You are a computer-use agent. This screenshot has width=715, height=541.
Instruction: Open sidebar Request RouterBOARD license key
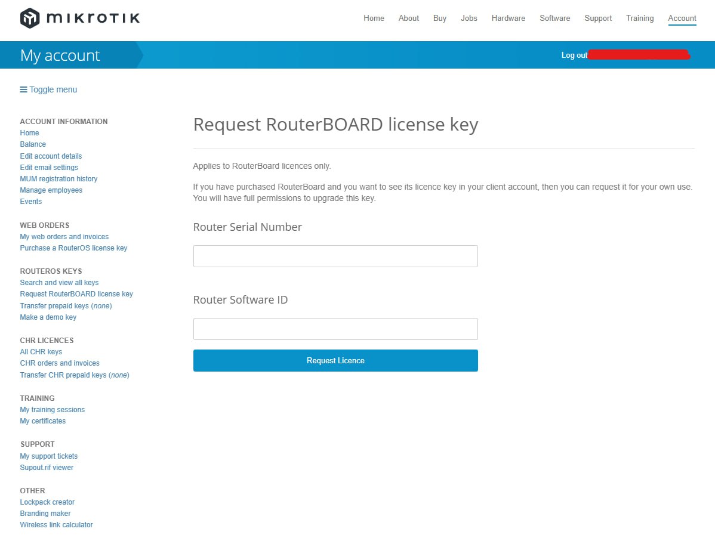pos(76,294)
